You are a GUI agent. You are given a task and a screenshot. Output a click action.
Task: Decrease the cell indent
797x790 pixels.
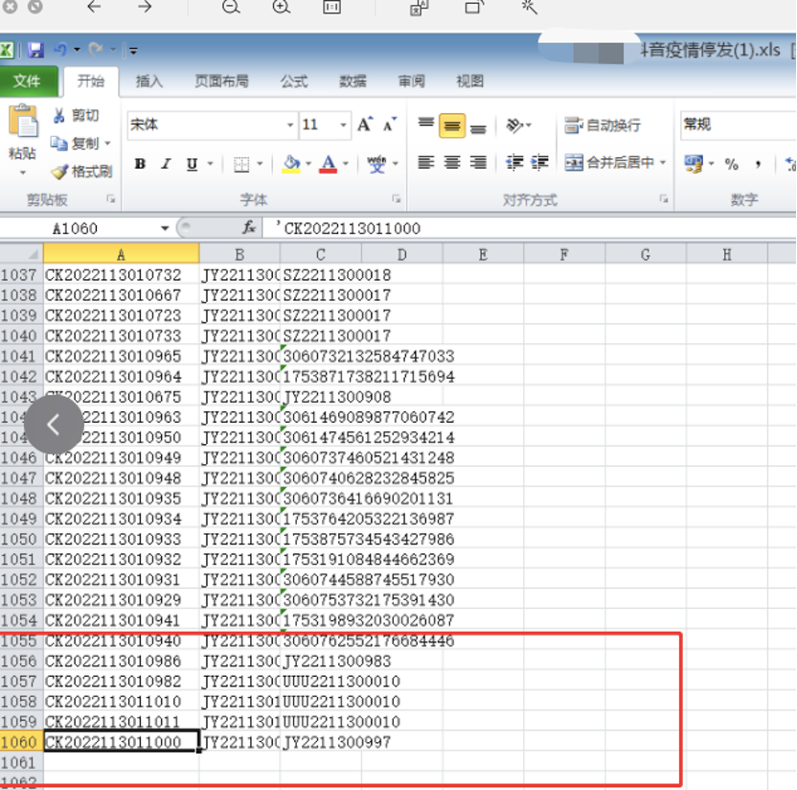(514, 163)
